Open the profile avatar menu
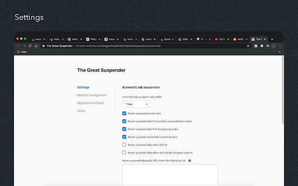 [274, 46]
